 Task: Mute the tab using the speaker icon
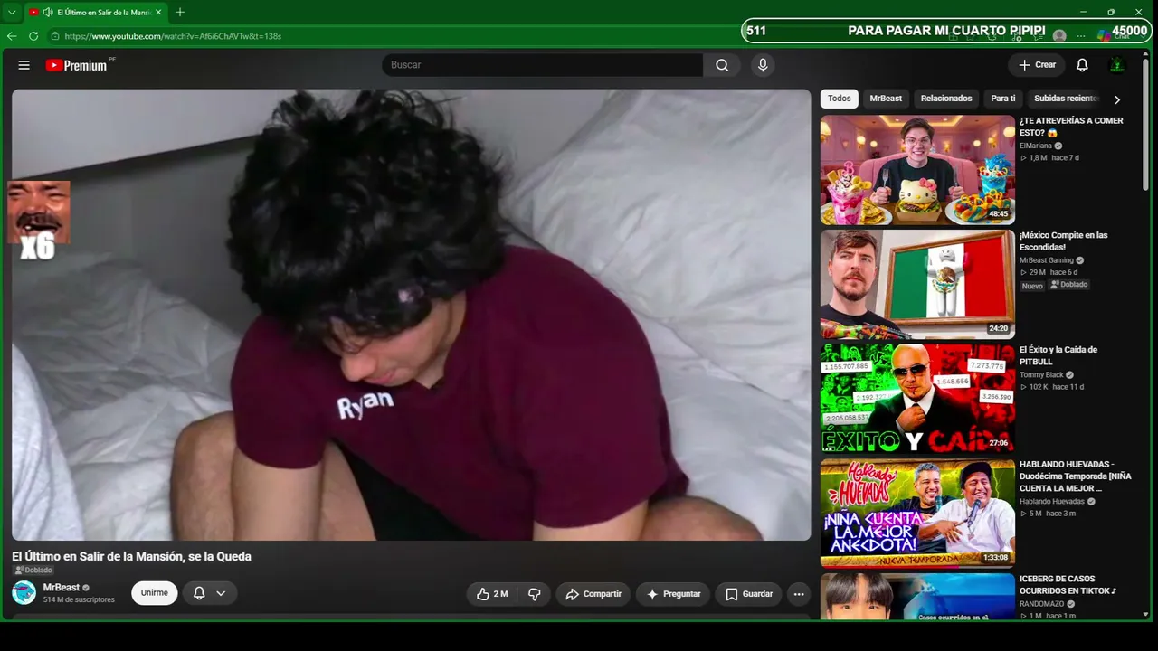pyautogui.click(x=47, y=12)
